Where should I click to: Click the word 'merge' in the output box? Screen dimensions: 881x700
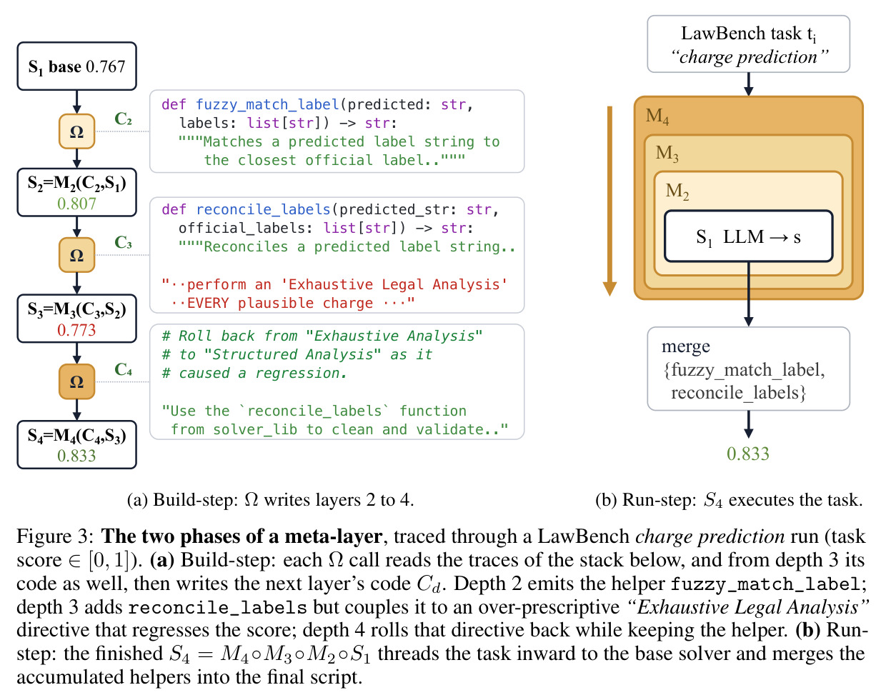point(686,347)
